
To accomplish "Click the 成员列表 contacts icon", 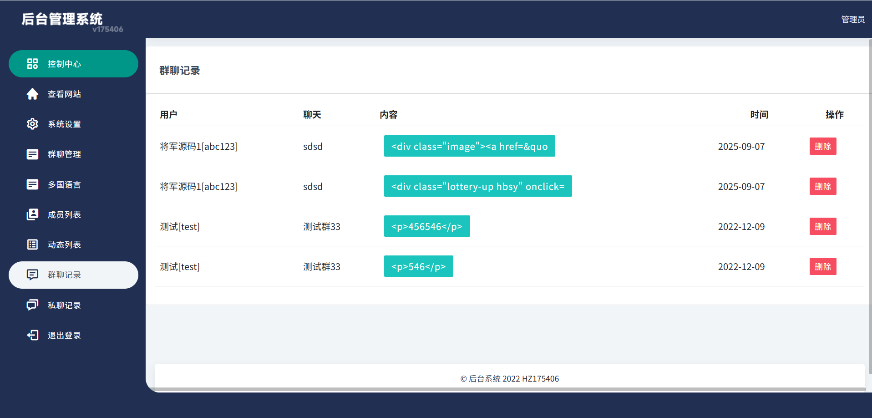I will [x=32, y=214].
